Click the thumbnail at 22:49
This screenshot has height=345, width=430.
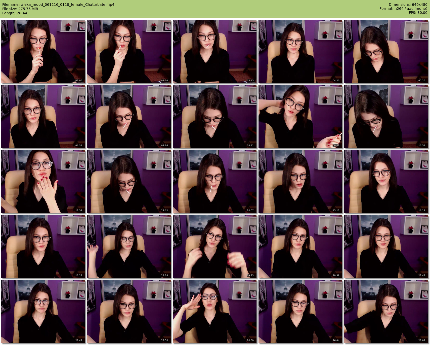tap(43, 312)
